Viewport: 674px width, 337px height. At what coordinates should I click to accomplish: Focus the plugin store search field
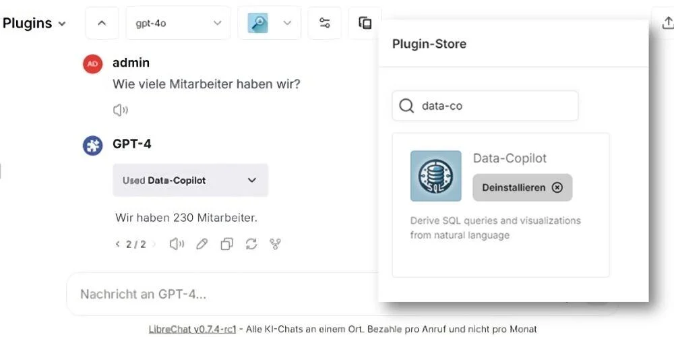click(485, 106)
